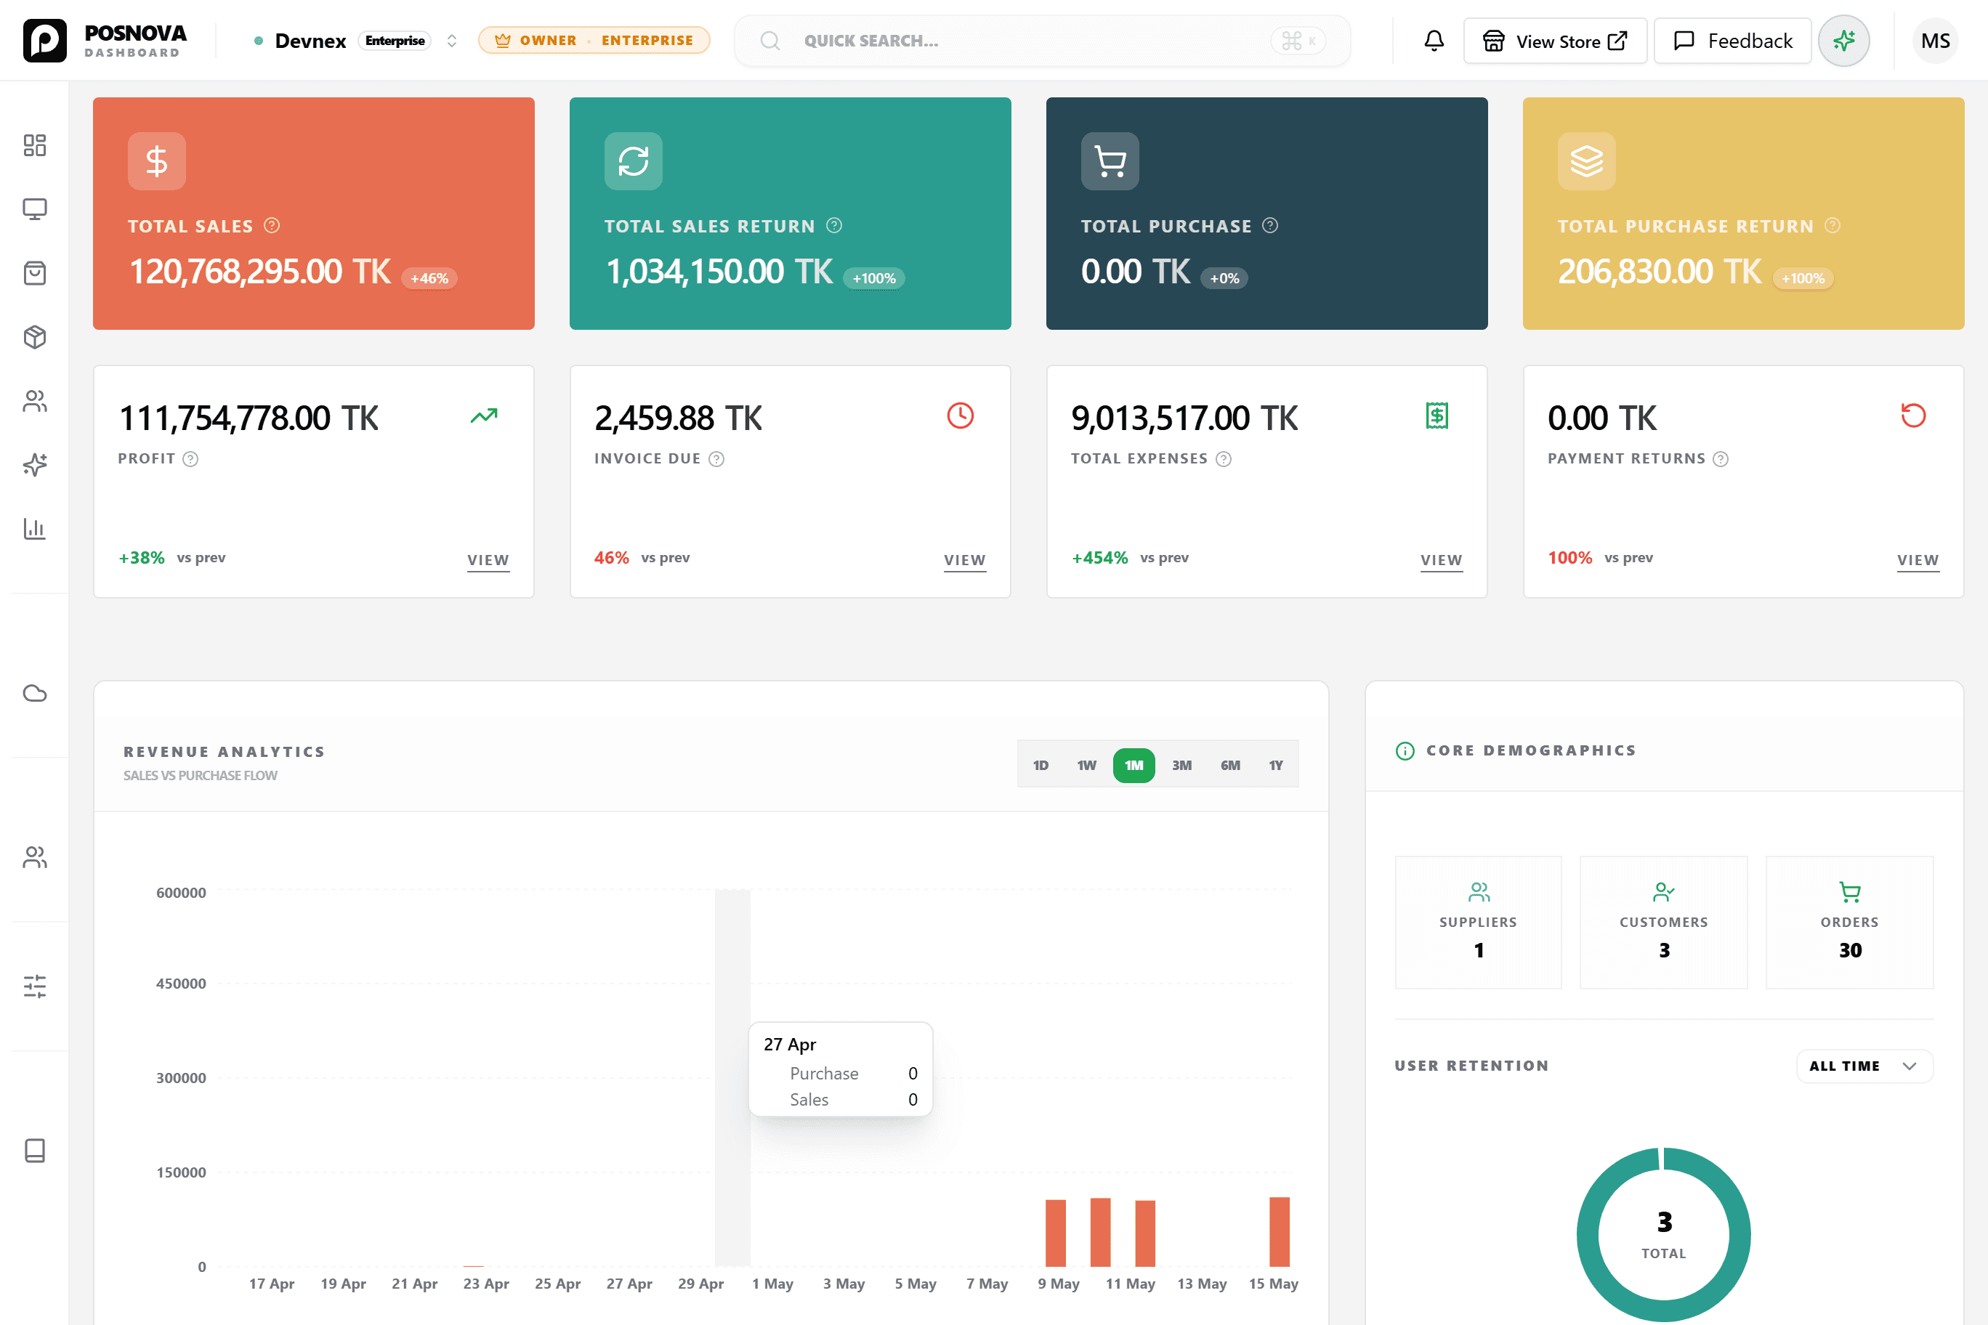Click the Profit help question mark
1988x1325 pixels.
pyautogui.click(x=191, y=459)
